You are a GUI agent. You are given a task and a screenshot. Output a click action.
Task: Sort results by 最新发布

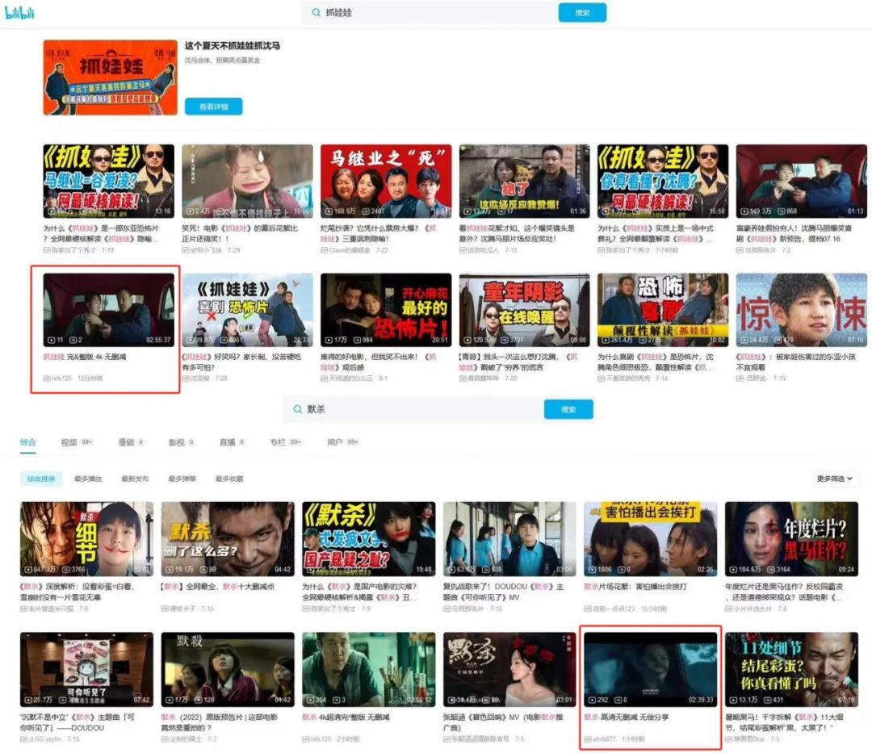pos(135,479)
